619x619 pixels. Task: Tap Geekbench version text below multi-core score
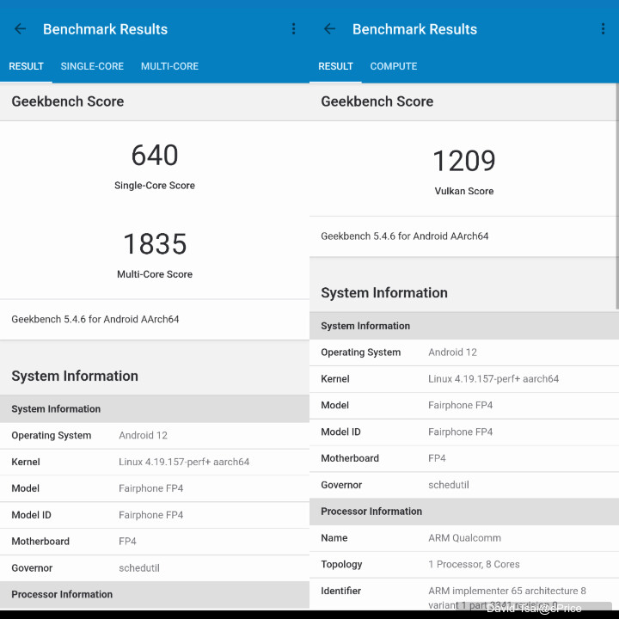95,319
